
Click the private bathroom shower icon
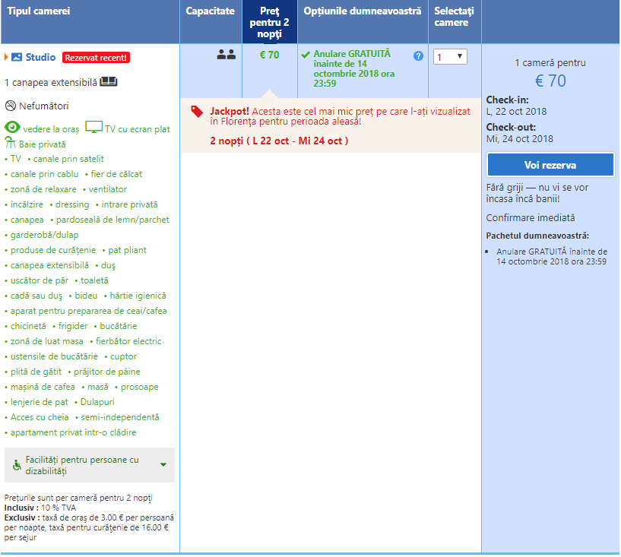[x=11, y=143]
